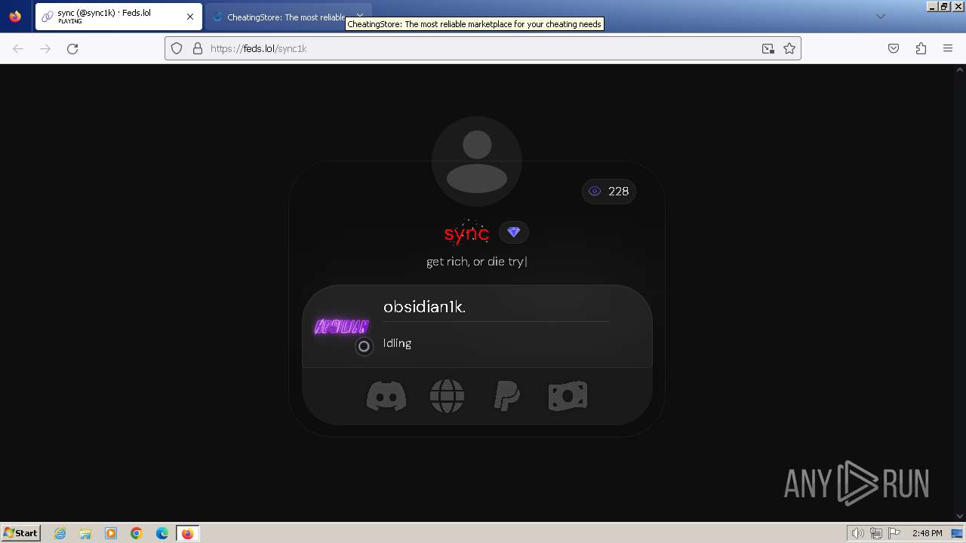The height and width of the screenshot is (543, 966).
Task: Click the Obsidian neon logo thumbnail
Action: [341, 327]
